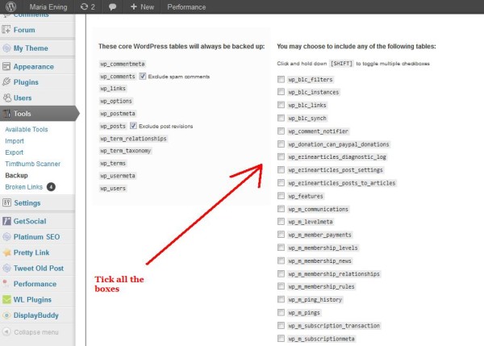Tick the wp_blc_filters checkbox
This screenshot has height=346, width=484.
(x=281, y=79)
